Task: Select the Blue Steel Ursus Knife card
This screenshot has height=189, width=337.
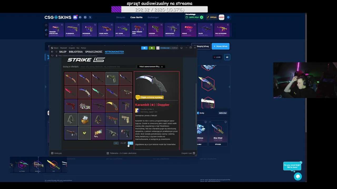Action: [x=218, y=133]
